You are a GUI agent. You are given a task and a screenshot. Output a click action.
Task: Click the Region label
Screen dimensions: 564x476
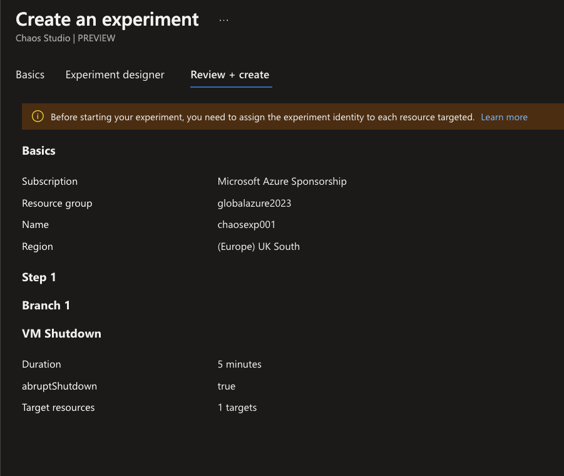[38, 247]
